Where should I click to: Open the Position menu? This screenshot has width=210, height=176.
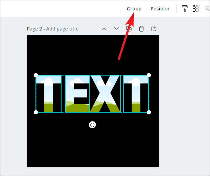(160, 9)
